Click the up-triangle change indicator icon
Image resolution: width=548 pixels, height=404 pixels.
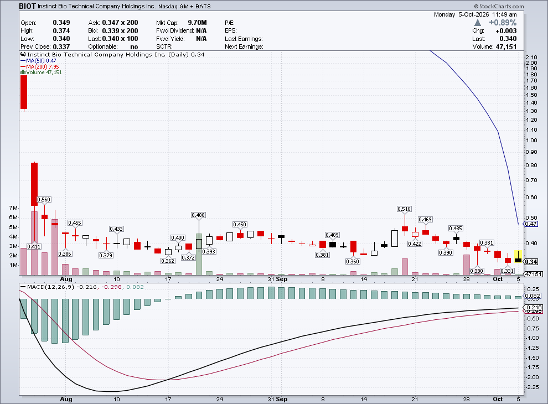(x=477, y=23)
